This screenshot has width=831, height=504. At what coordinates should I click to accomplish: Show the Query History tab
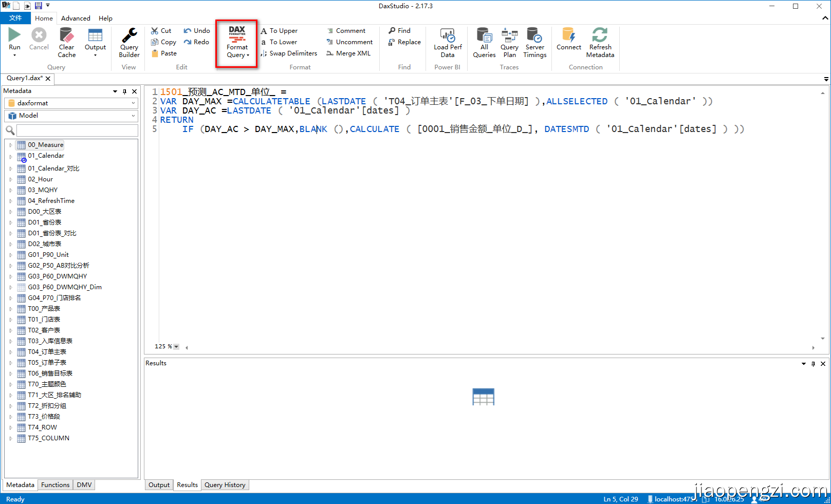(x=225, y=485)
